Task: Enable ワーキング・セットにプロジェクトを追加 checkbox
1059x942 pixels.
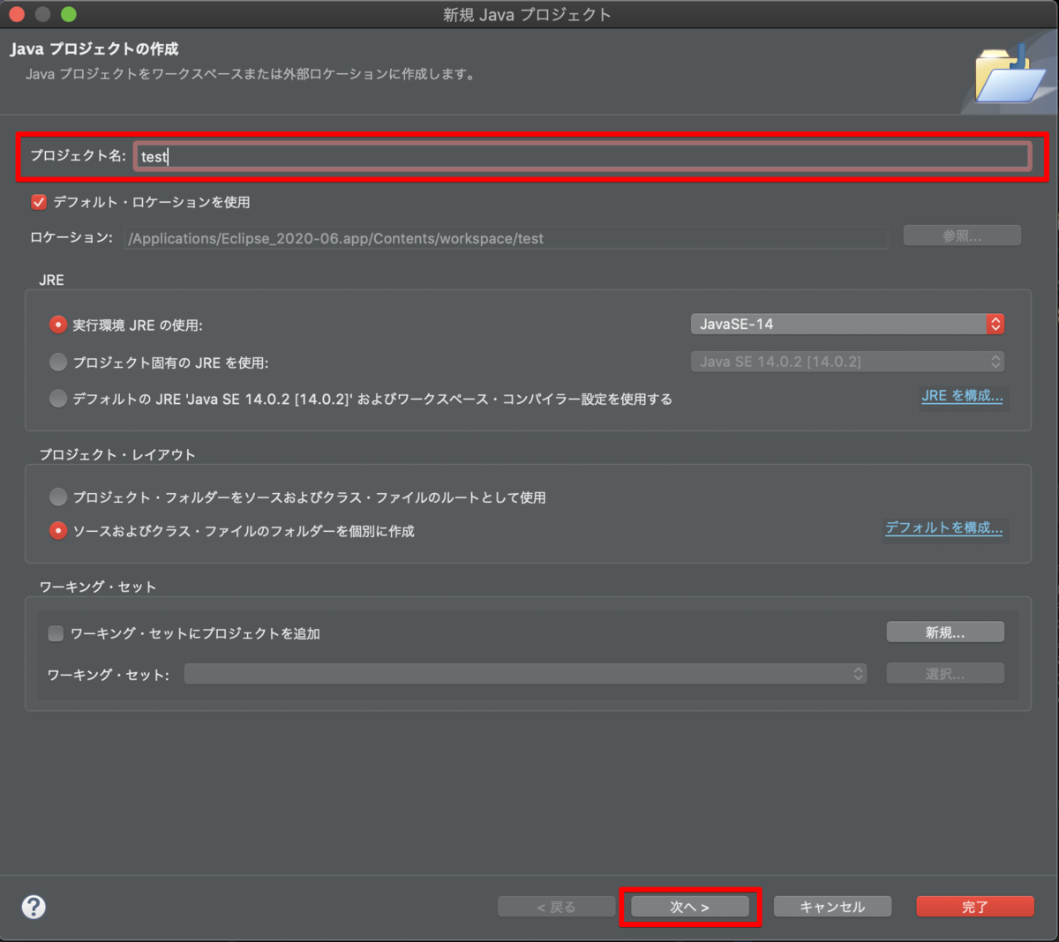Action: click(56, 633)
